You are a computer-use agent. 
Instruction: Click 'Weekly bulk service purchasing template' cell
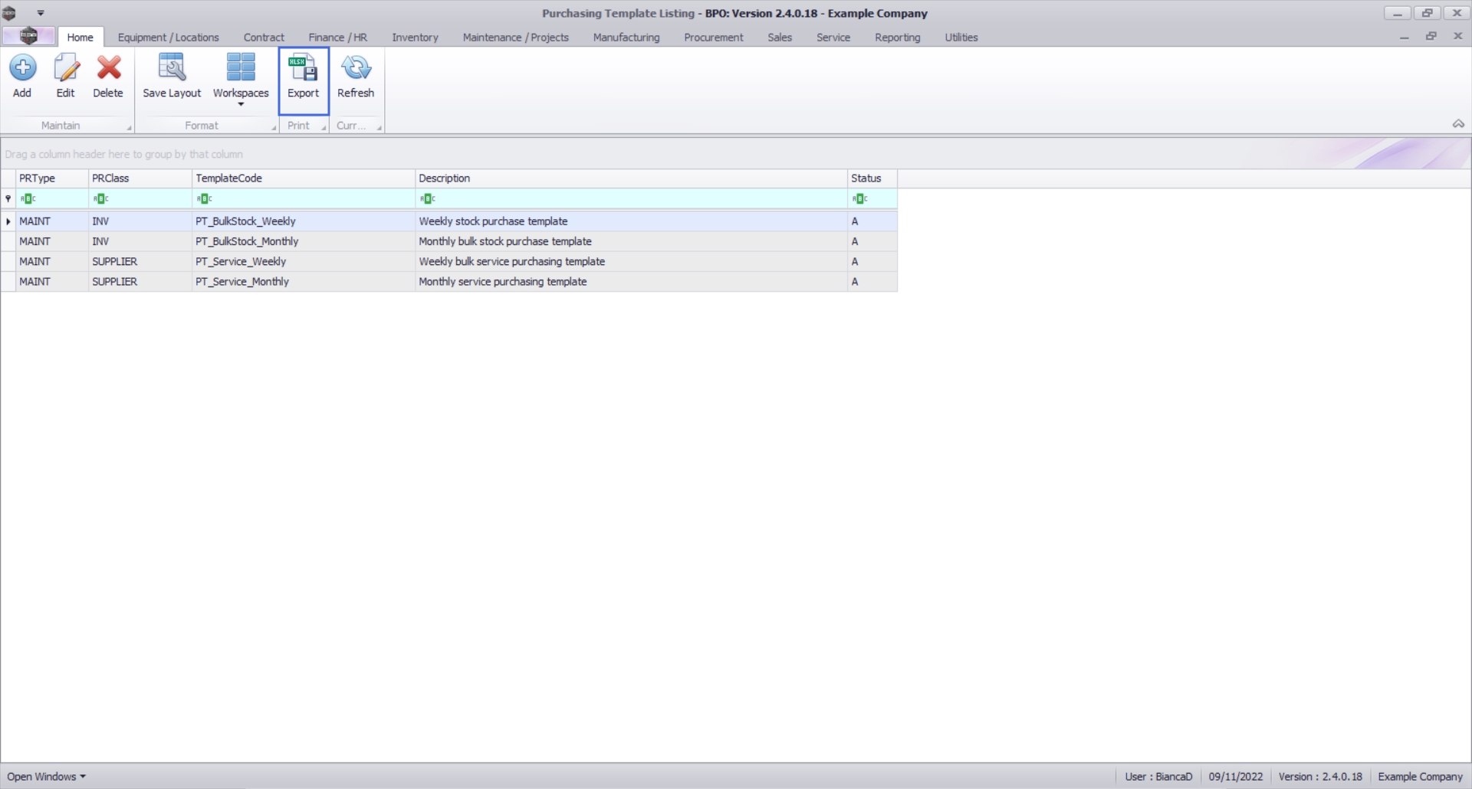point(631,261)
